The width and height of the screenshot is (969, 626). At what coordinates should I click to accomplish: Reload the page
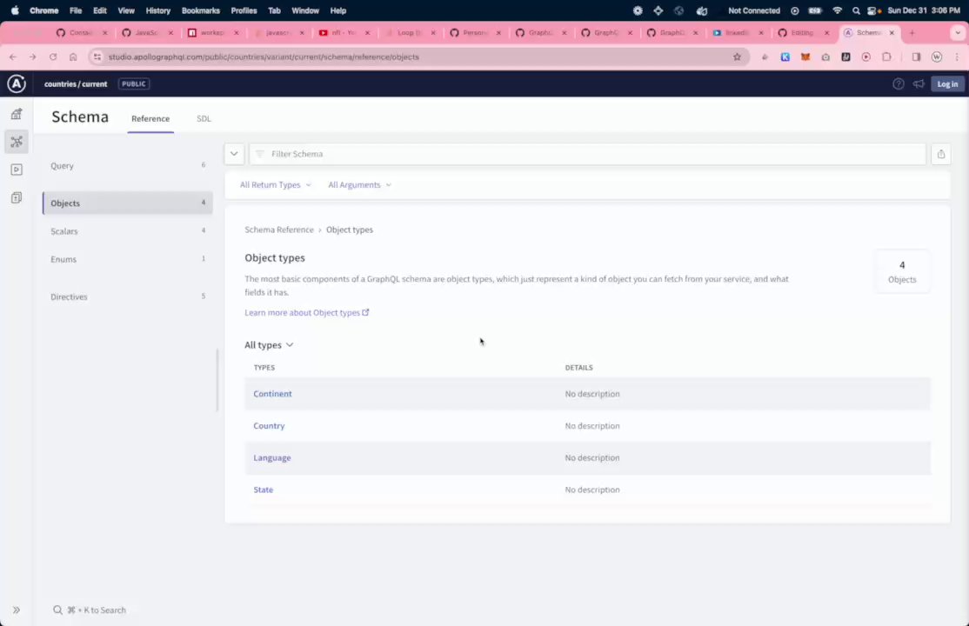coord(53,57)
